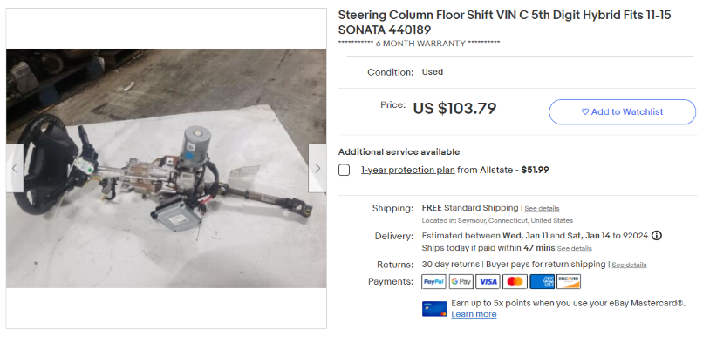The width and height of the screenshot is (703, 349).
Task: Open the steering column product photo
Action: pyautogui.click(x=166, y=168)
